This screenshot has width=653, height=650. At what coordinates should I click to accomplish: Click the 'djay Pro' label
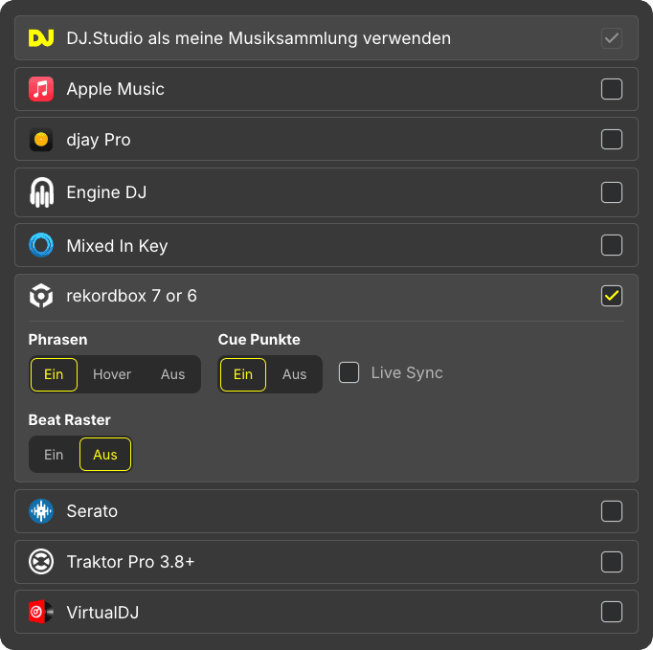pos(99,140)
